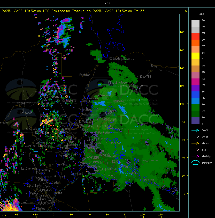The image size is (215, 218).
Task: Click the S_Francisco map label
Action: click(93, 98)
